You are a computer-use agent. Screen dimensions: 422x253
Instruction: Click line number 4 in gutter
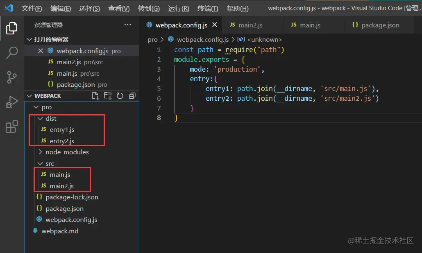click(159, 79)
